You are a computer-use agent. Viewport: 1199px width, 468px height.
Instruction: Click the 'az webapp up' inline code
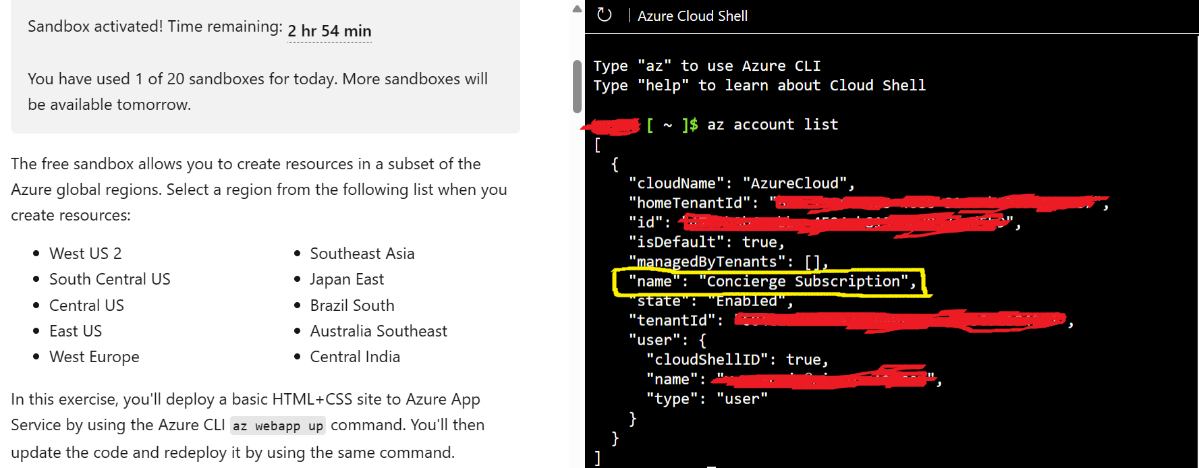[278, 426]
